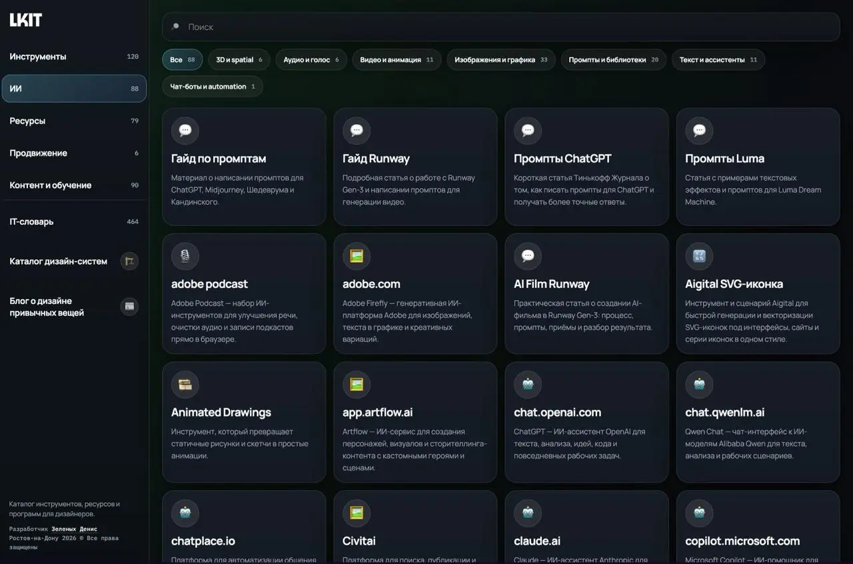Click the description starting "Adobe Firefly — генеративная"
The width and height of the screenshot is (853, 564).
pyautogui.click(x=408, y=321)
